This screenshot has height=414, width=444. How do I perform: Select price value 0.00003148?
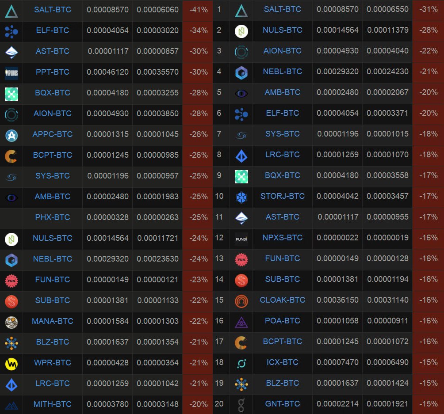tap(158, 404)
